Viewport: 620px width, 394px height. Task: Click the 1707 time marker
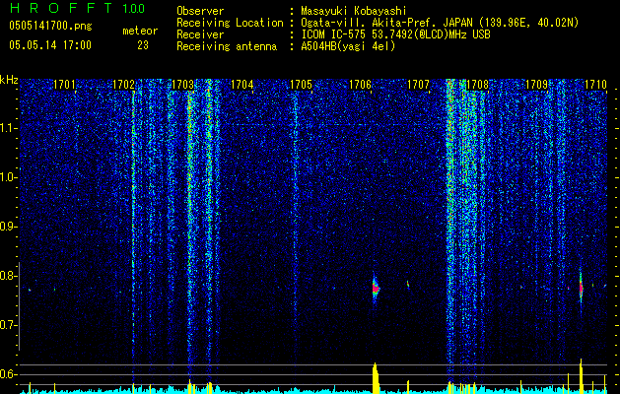click(418, 85)
